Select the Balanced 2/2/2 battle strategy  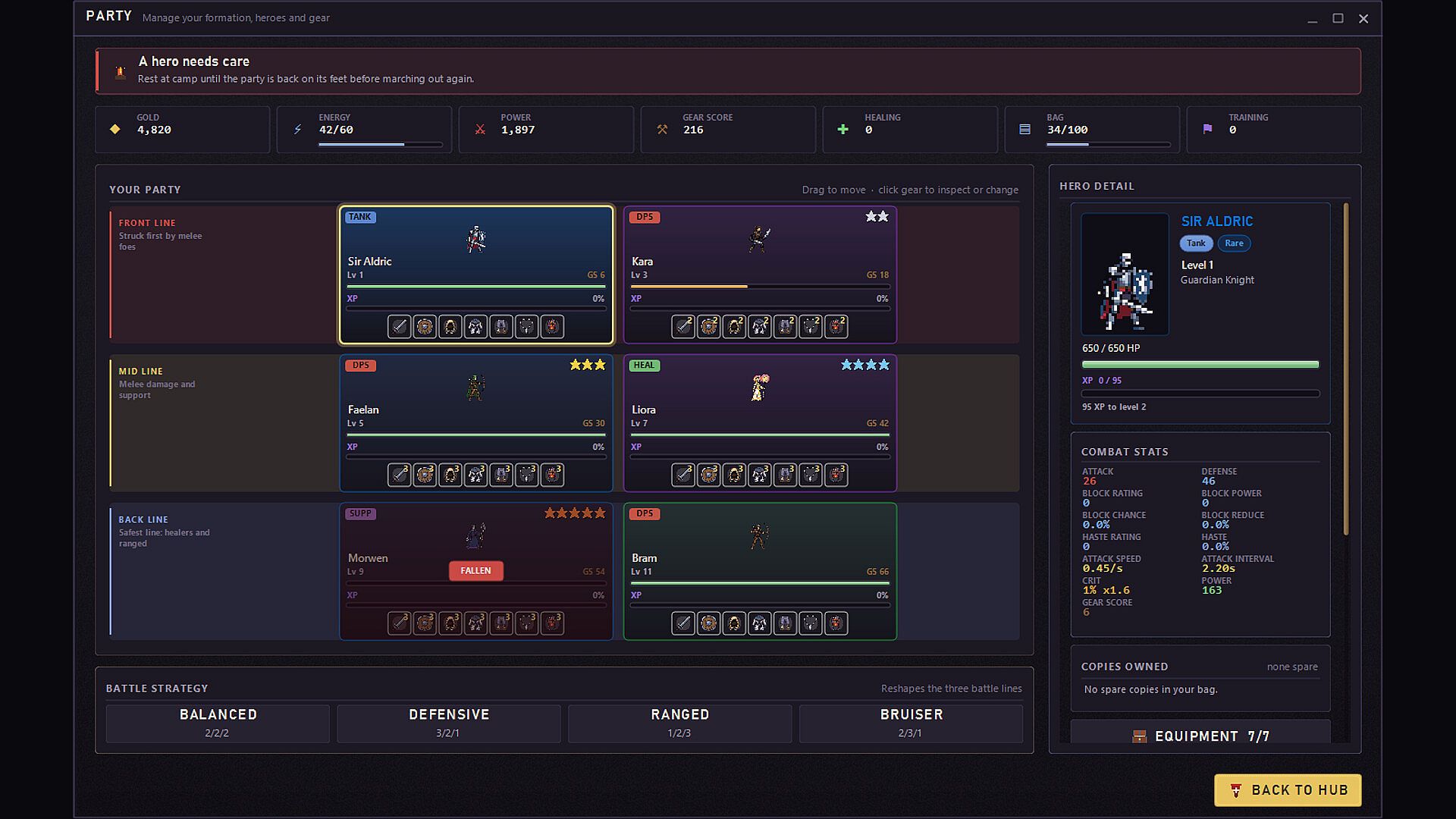218,723
